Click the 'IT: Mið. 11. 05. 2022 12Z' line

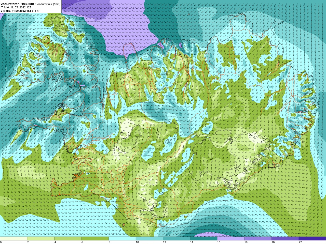coord(16,7)
